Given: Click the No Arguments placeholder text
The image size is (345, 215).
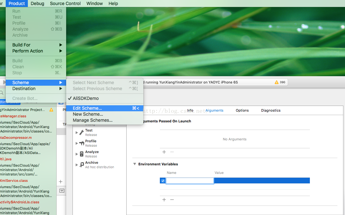Looking at the screenshot, I should click(x=235, y=139).
